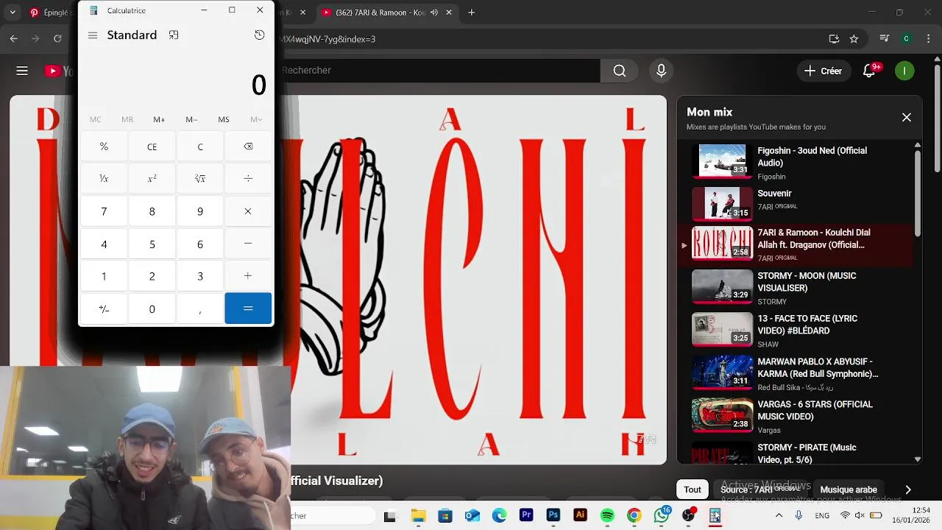Image resolution: width=942 pixels, height=530 pixels.
Task: Click the square root key
Action: click(200, 179)
